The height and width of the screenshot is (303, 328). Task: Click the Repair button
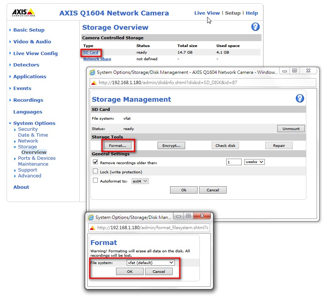tap(279, 145)
